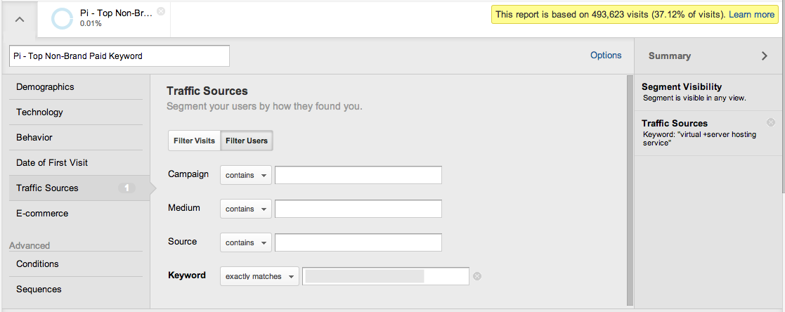Toggle to Filter Users

tap(247, 141)
